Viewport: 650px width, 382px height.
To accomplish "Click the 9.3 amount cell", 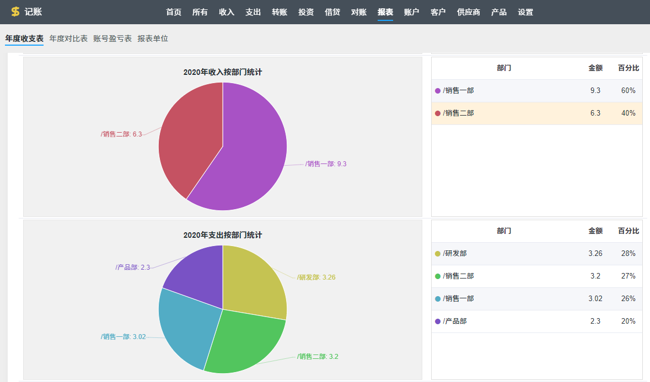I will [595, 91].
